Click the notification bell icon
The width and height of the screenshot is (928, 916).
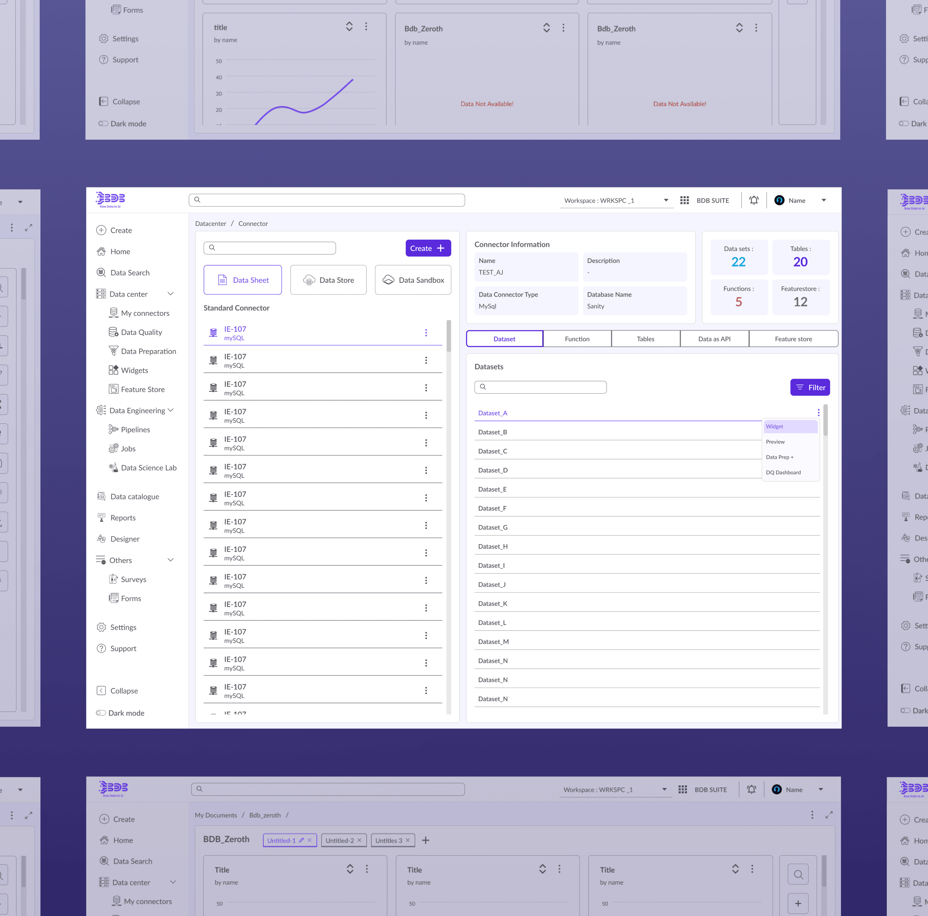tap(754, 200)
